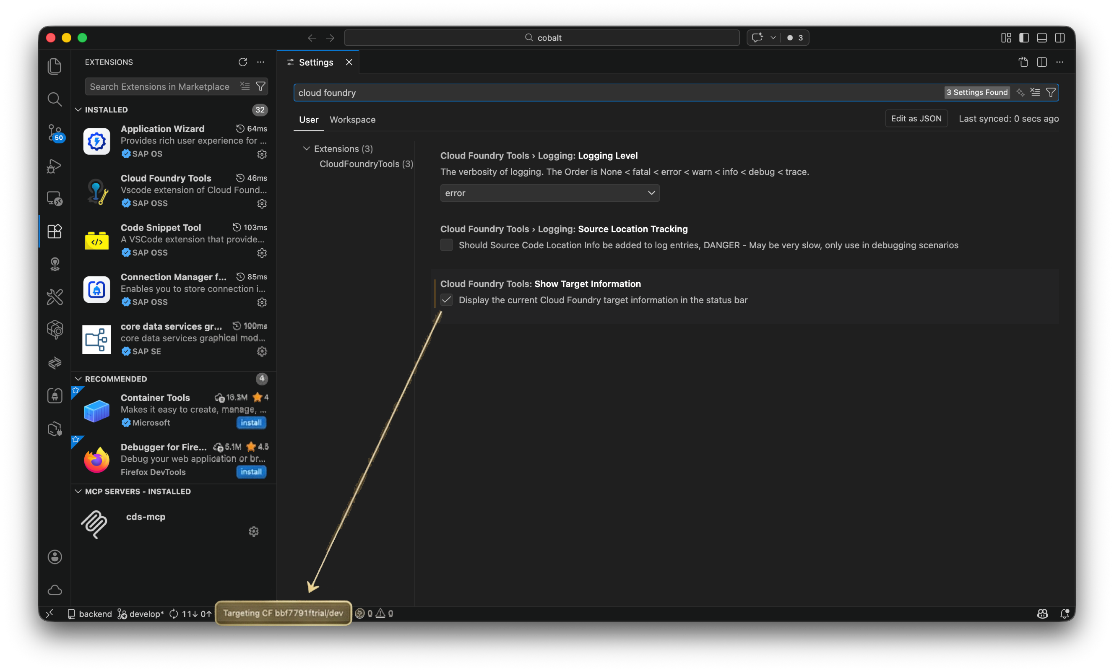Viewport: 1114px width, 671px height.
Task: Click Open Settings JSON icon in editor toolbar
Action: coord(1023,62)
